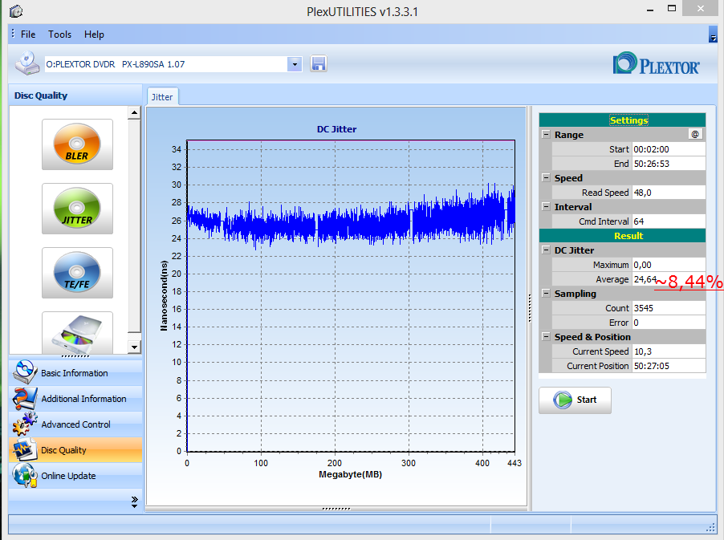The width and height of the screenshot is (724, 540).
Task: Collapse the DC Jitter result group
Action: 546,250
